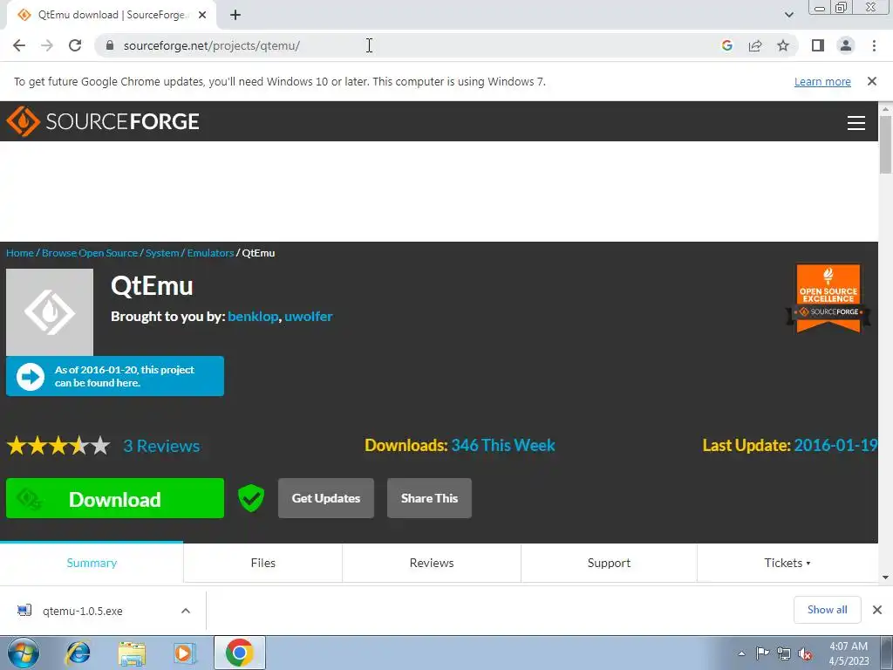The width and height of the screenshot is (893, 670).
Task: Open author uwolfer profile link
Action: click(308, 317)
